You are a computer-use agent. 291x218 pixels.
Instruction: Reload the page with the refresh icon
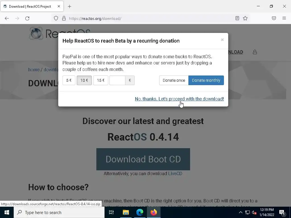[27, 18]
